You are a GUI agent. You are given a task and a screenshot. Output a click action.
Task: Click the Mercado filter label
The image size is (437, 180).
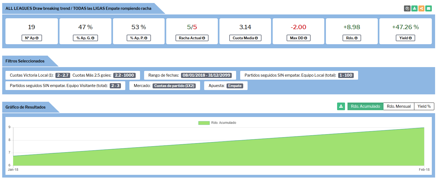[x=142, y=86]
